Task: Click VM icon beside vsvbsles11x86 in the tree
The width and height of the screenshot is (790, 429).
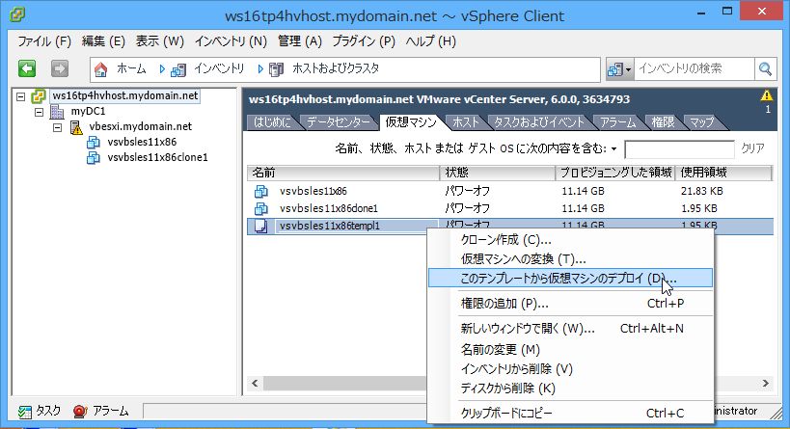Action: pos(94,143)
